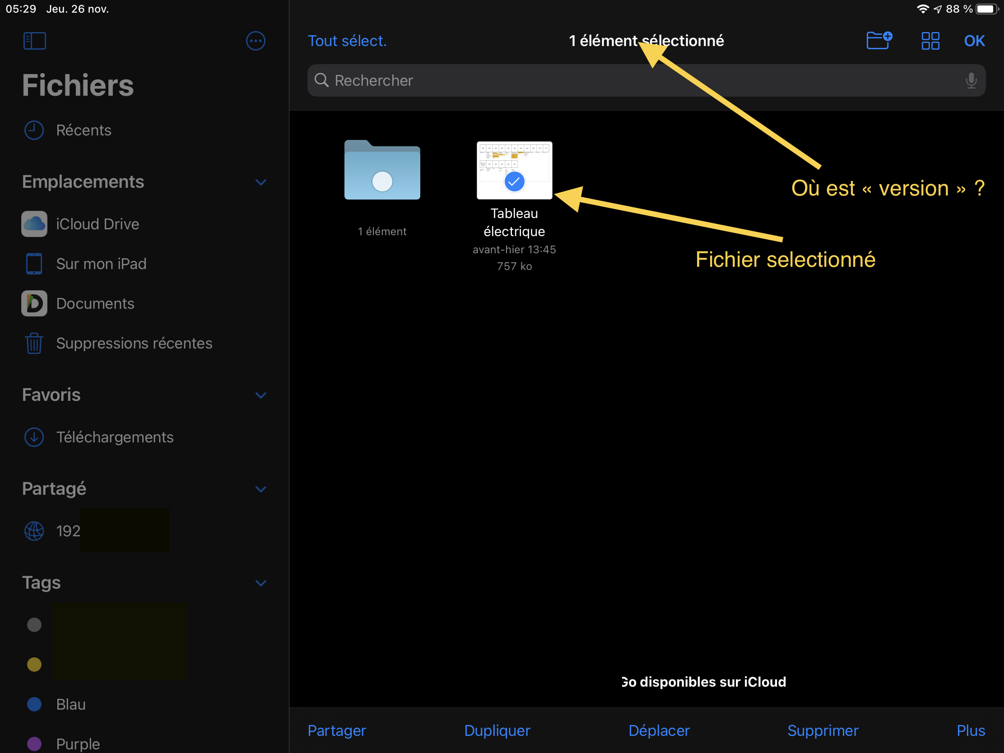The image size is (1004, 753).
Task: Click the Rechercher search field
Action: 636,80
